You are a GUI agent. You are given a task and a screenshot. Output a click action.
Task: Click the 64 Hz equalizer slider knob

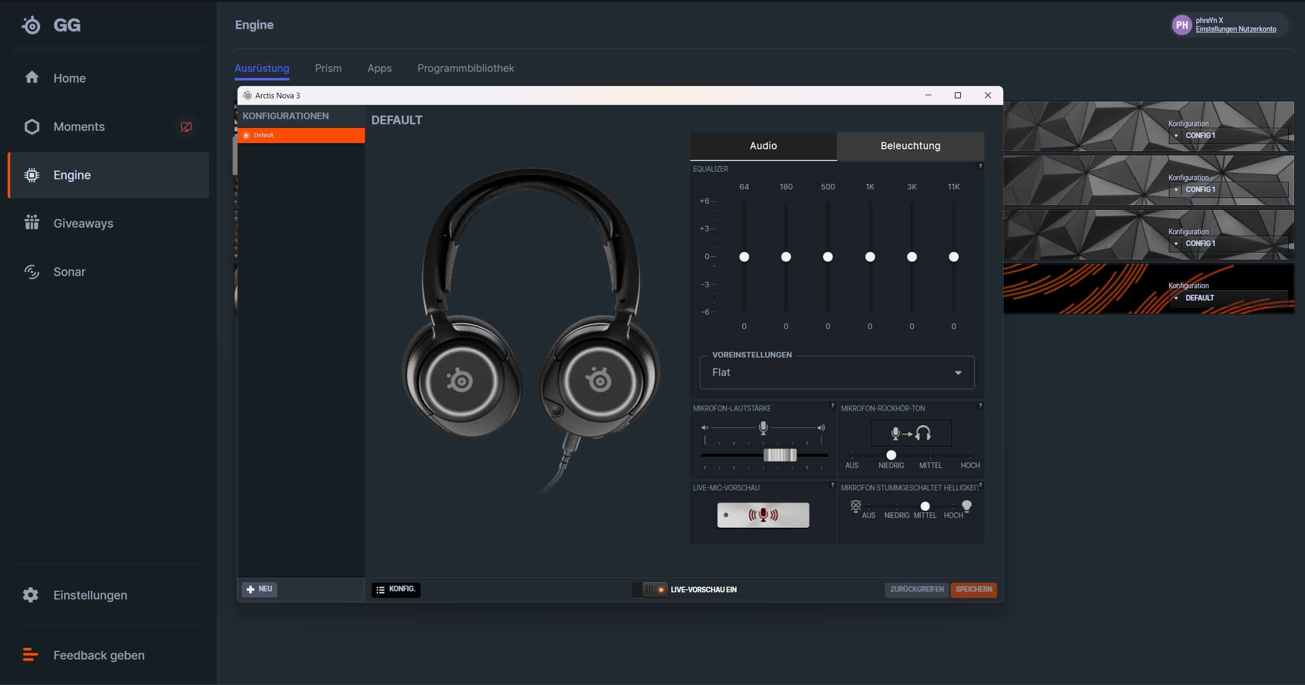pos(744,257)
